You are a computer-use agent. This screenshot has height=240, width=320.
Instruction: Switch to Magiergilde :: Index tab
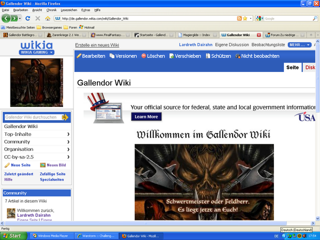click(x=196, y=35)
